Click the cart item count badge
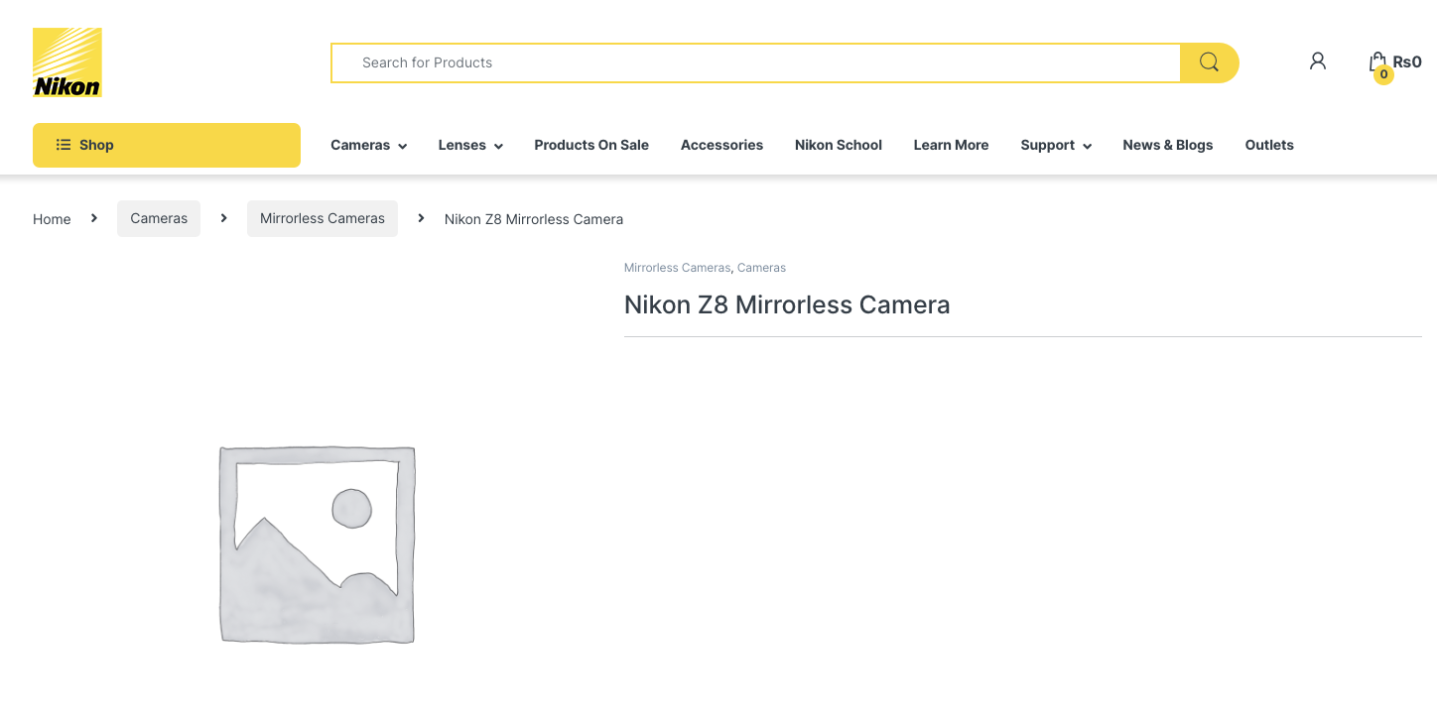The height and width of the screenshot is (722, 1437). click(x=1383, y=74)
